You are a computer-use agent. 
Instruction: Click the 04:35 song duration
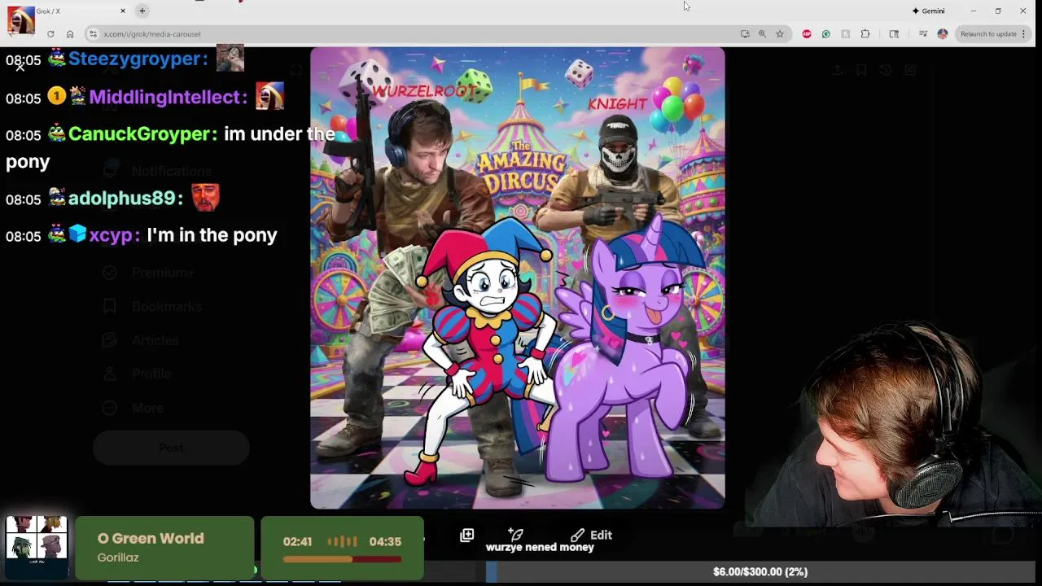click(x=385, y=541)
